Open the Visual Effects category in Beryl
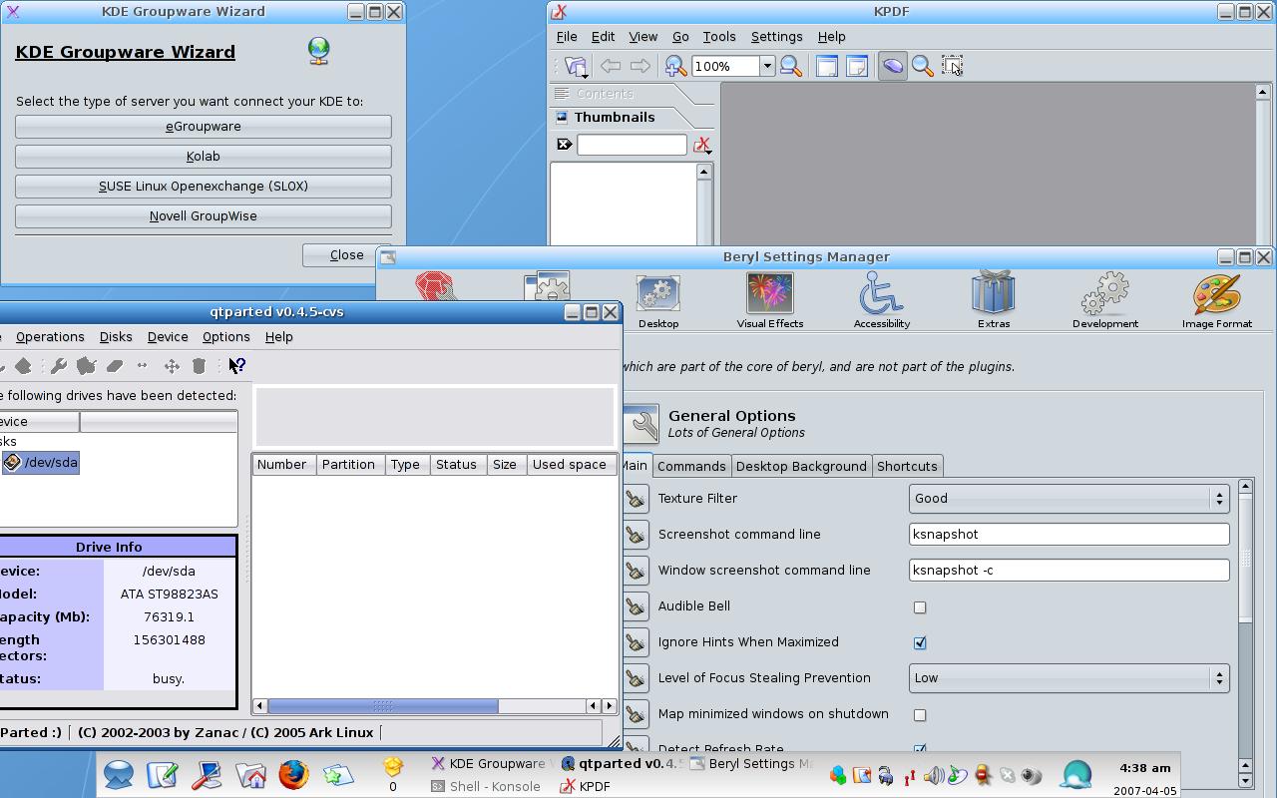The width and height of the screenshot is (1277, 798). point(770,301)
